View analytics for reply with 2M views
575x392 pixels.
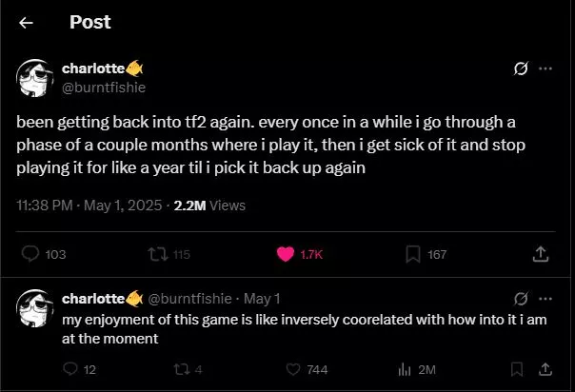click(x=404, y=369)
